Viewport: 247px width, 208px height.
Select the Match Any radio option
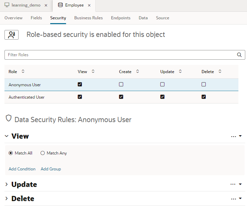pyautogui.click(x=43, y=153)
